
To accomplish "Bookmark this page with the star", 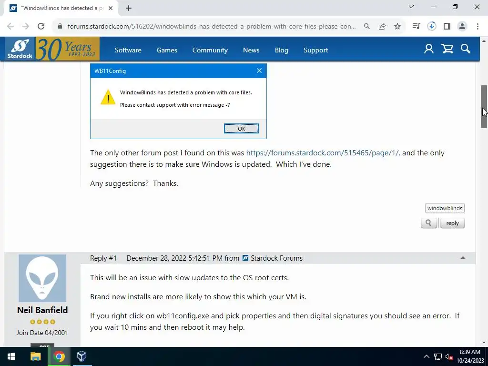I will point(397,27).
